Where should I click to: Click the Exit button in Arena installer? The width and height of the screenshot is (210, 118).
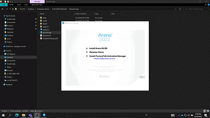142,77
